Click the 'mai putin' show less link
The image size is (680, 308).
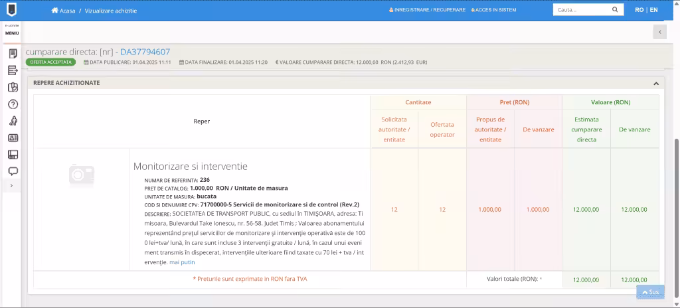click(182, 262)
